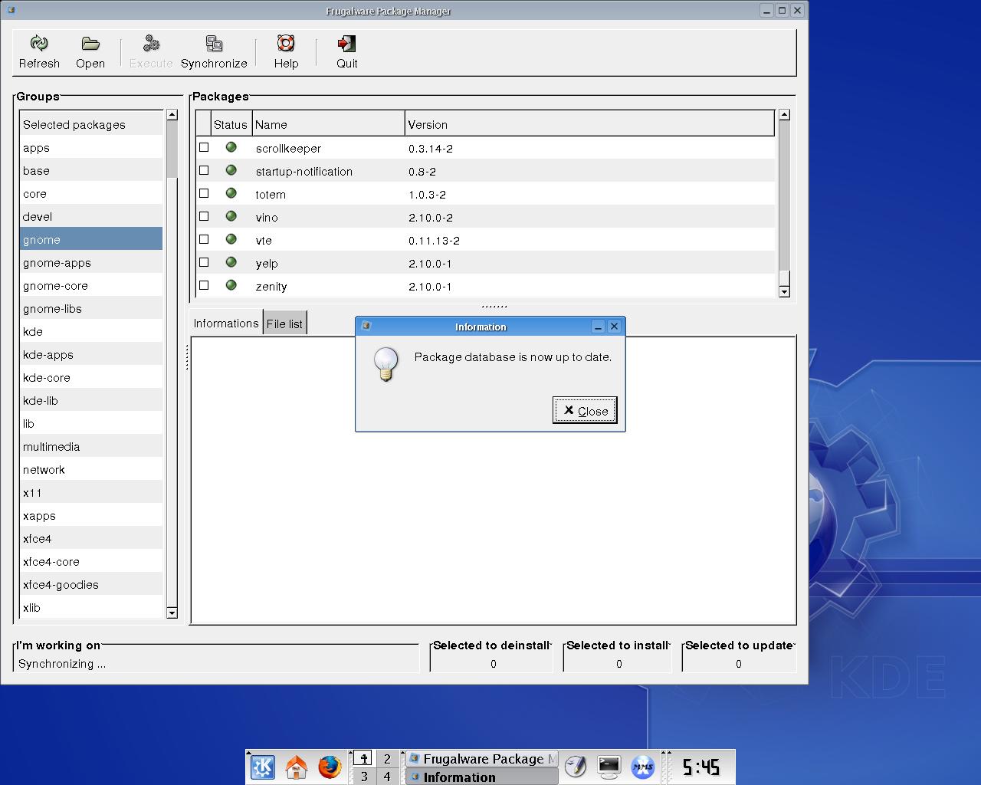Pick the "gnome-libs" group

91,308
